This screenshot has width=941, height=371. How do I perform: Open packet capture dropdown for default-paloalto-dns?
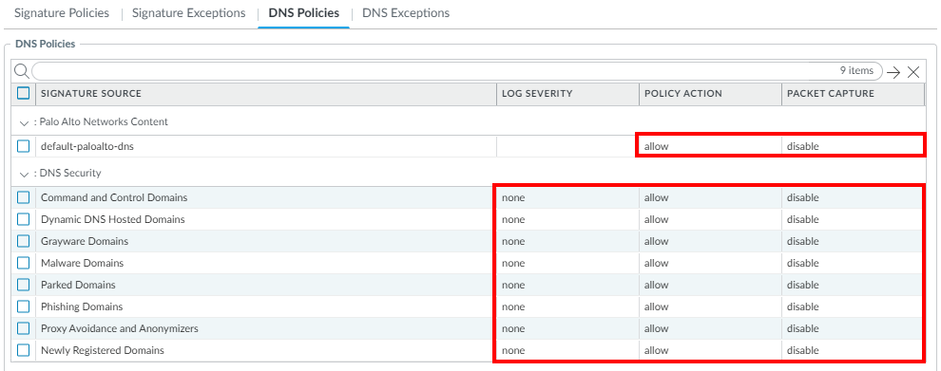tap(853, 146)
